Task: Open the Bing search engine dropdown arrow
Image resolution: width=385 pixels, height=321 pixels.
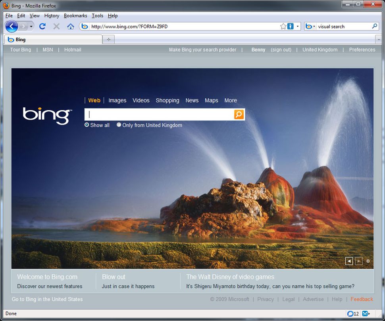Action: tap(315, 26)
